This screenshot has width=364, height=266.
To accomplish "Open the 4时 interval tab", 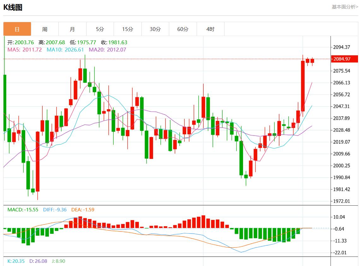I will 211,29.
